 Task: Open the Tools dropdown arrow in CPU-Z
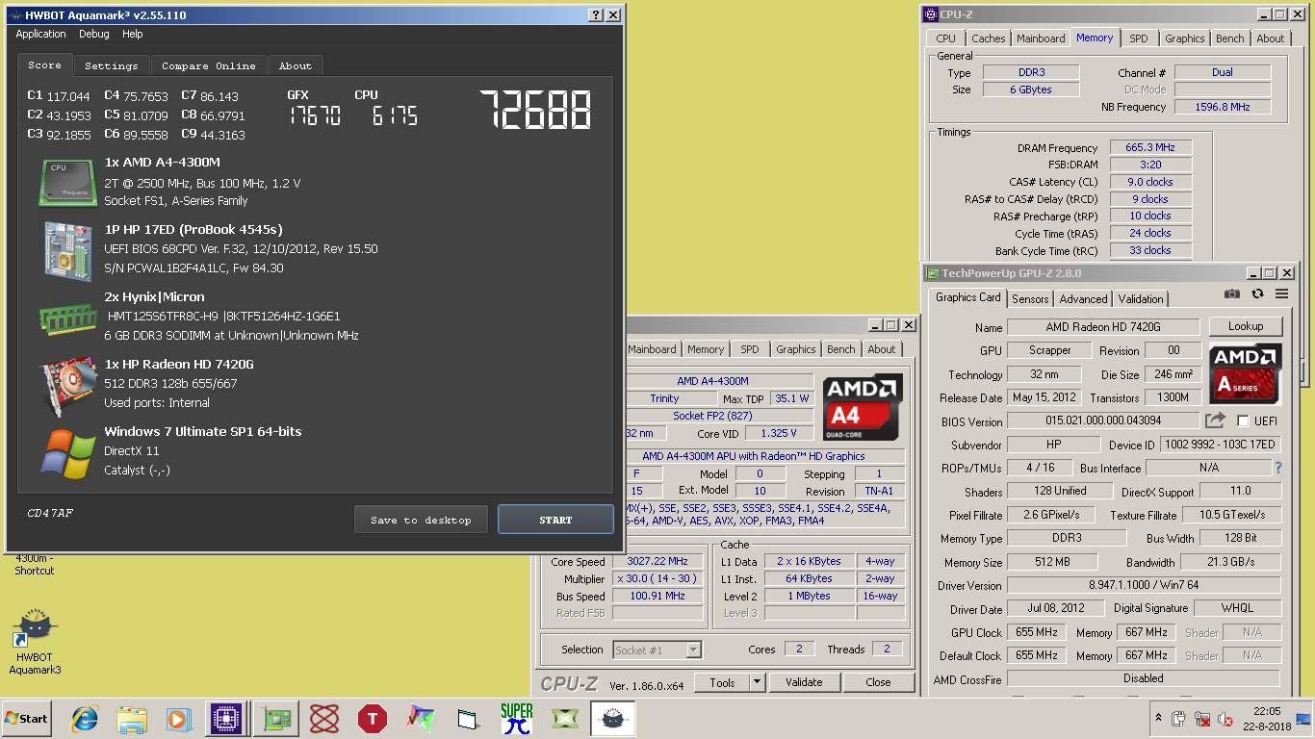[x=757, y=682]
